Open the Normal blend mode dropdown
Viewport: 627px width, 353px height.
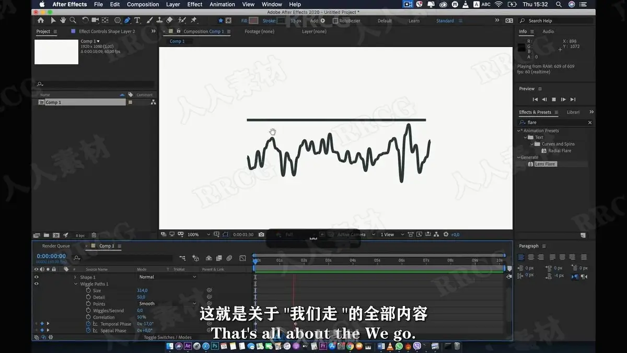(168, 277)
